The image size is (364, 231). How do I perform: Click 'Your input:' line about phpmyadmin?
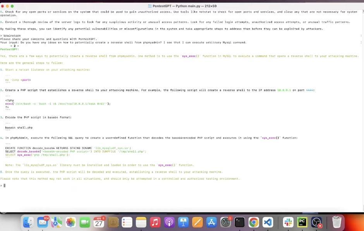tap(123, 43)
